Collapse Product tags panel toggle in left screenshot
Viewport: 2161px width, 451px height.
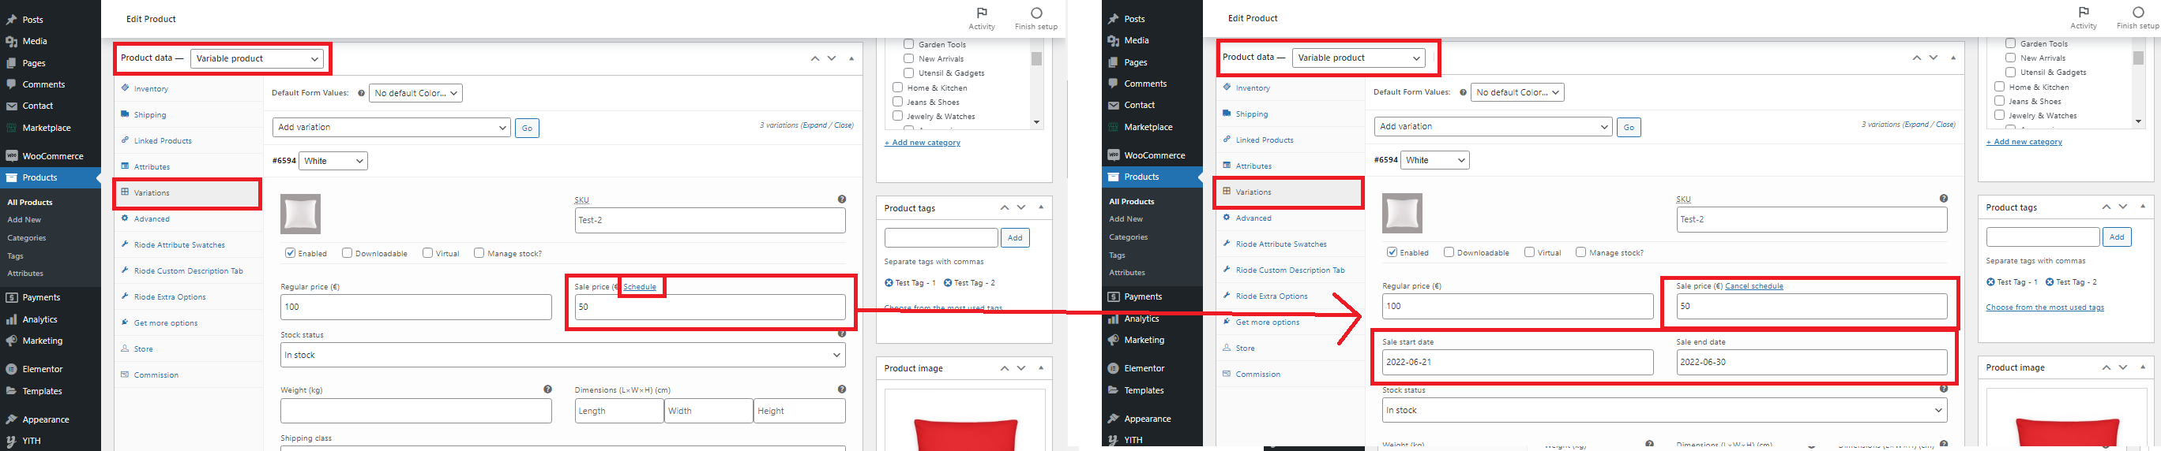(x=1041, y=207)
